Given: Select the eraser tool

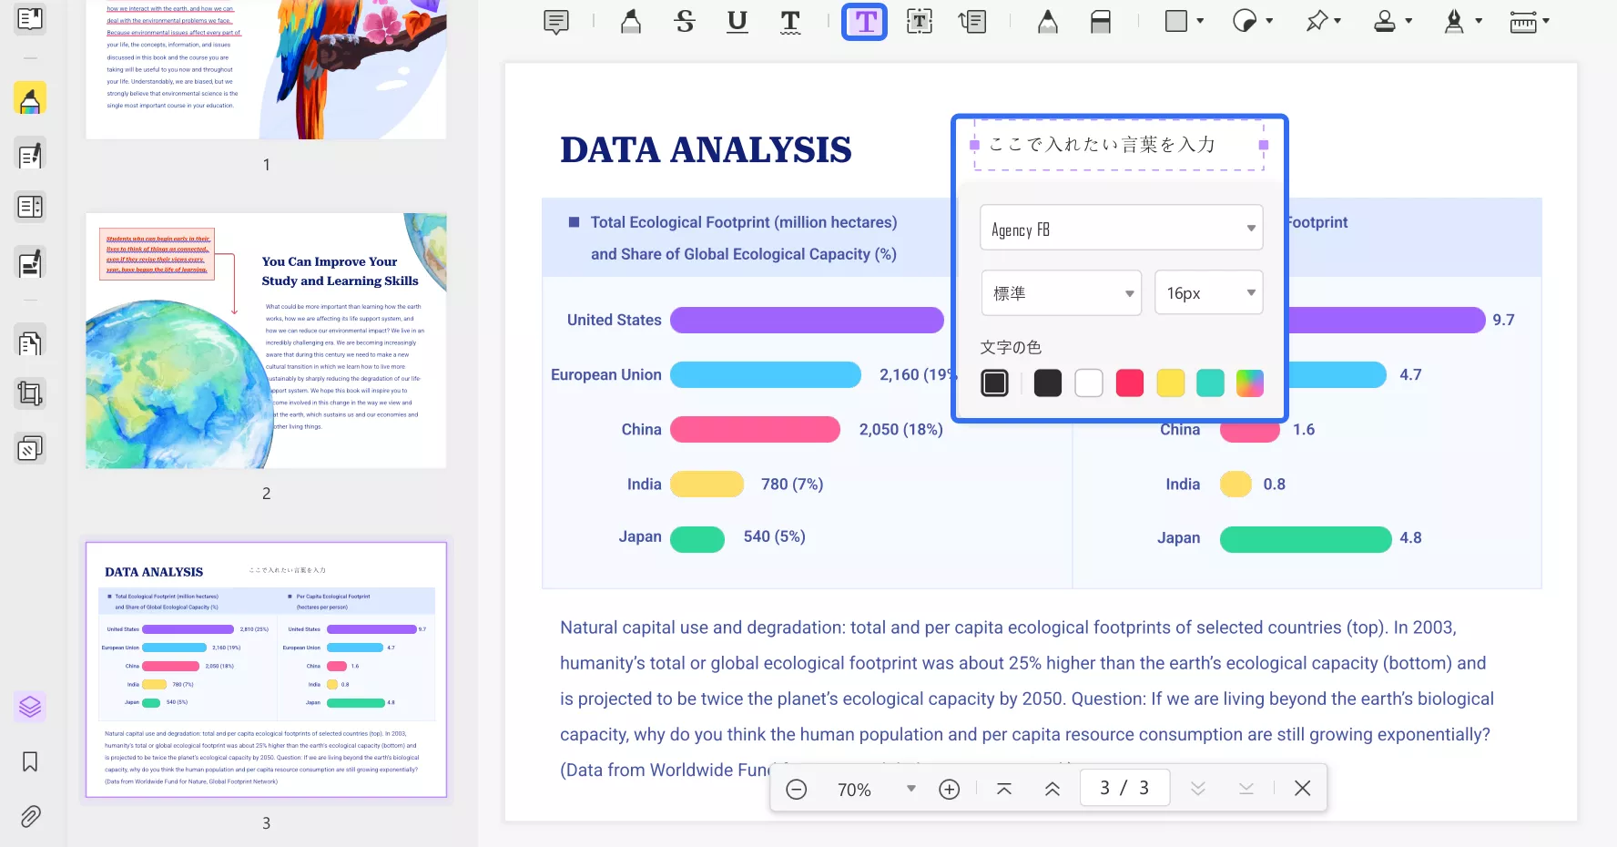Looking at the screenshot, I should click(x=1101, y=22).
